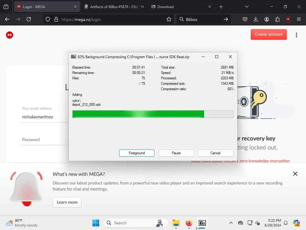Screen dimensions: 306x230
Task: Close the Artifacts of 86Box tab
Action: (143, 7)
